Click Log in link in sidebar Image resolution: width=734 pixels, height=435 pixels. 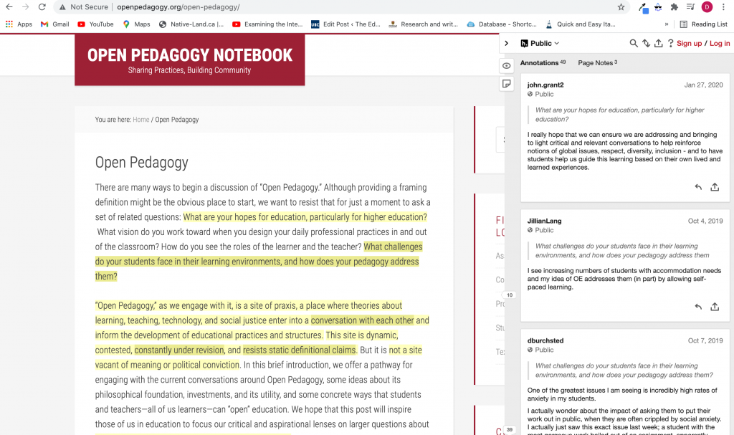(x=720, y=43)
